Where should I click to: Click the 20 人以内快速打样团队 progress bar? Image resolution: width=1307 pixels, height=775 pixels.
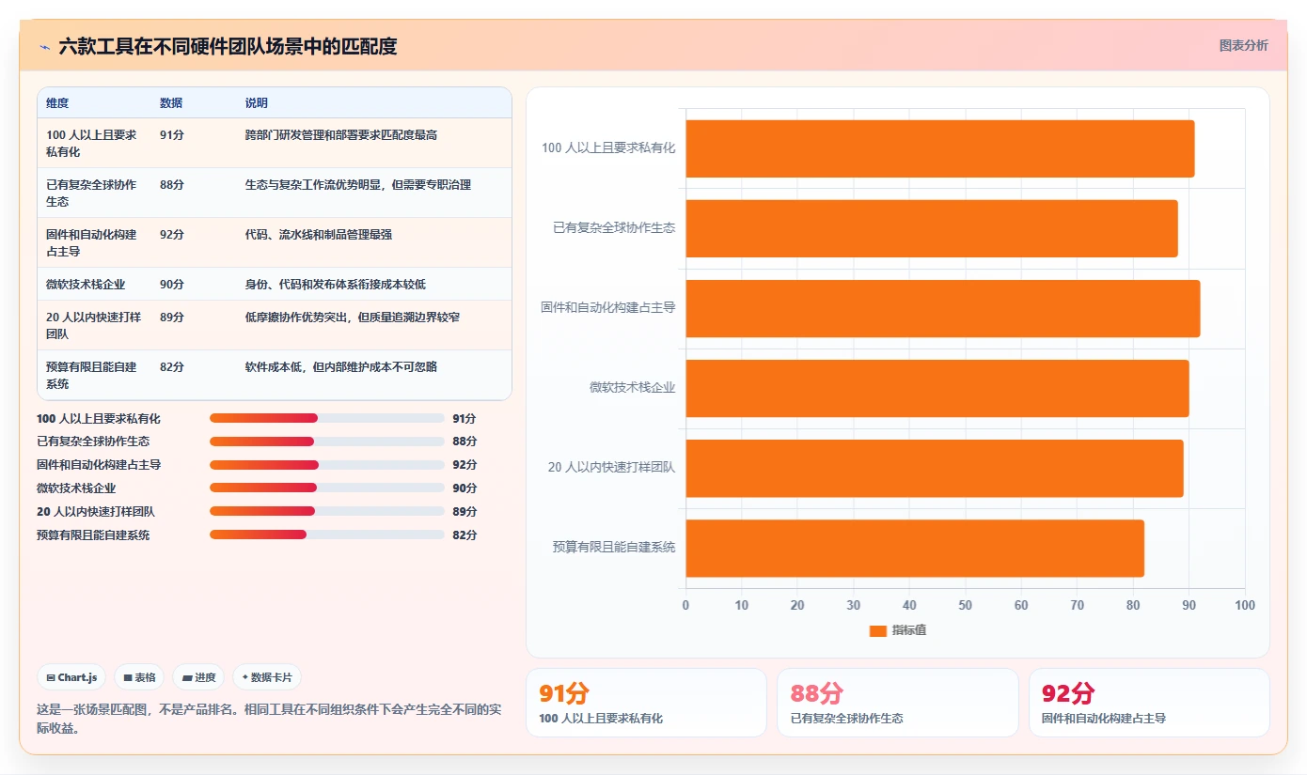coord(326,511)
